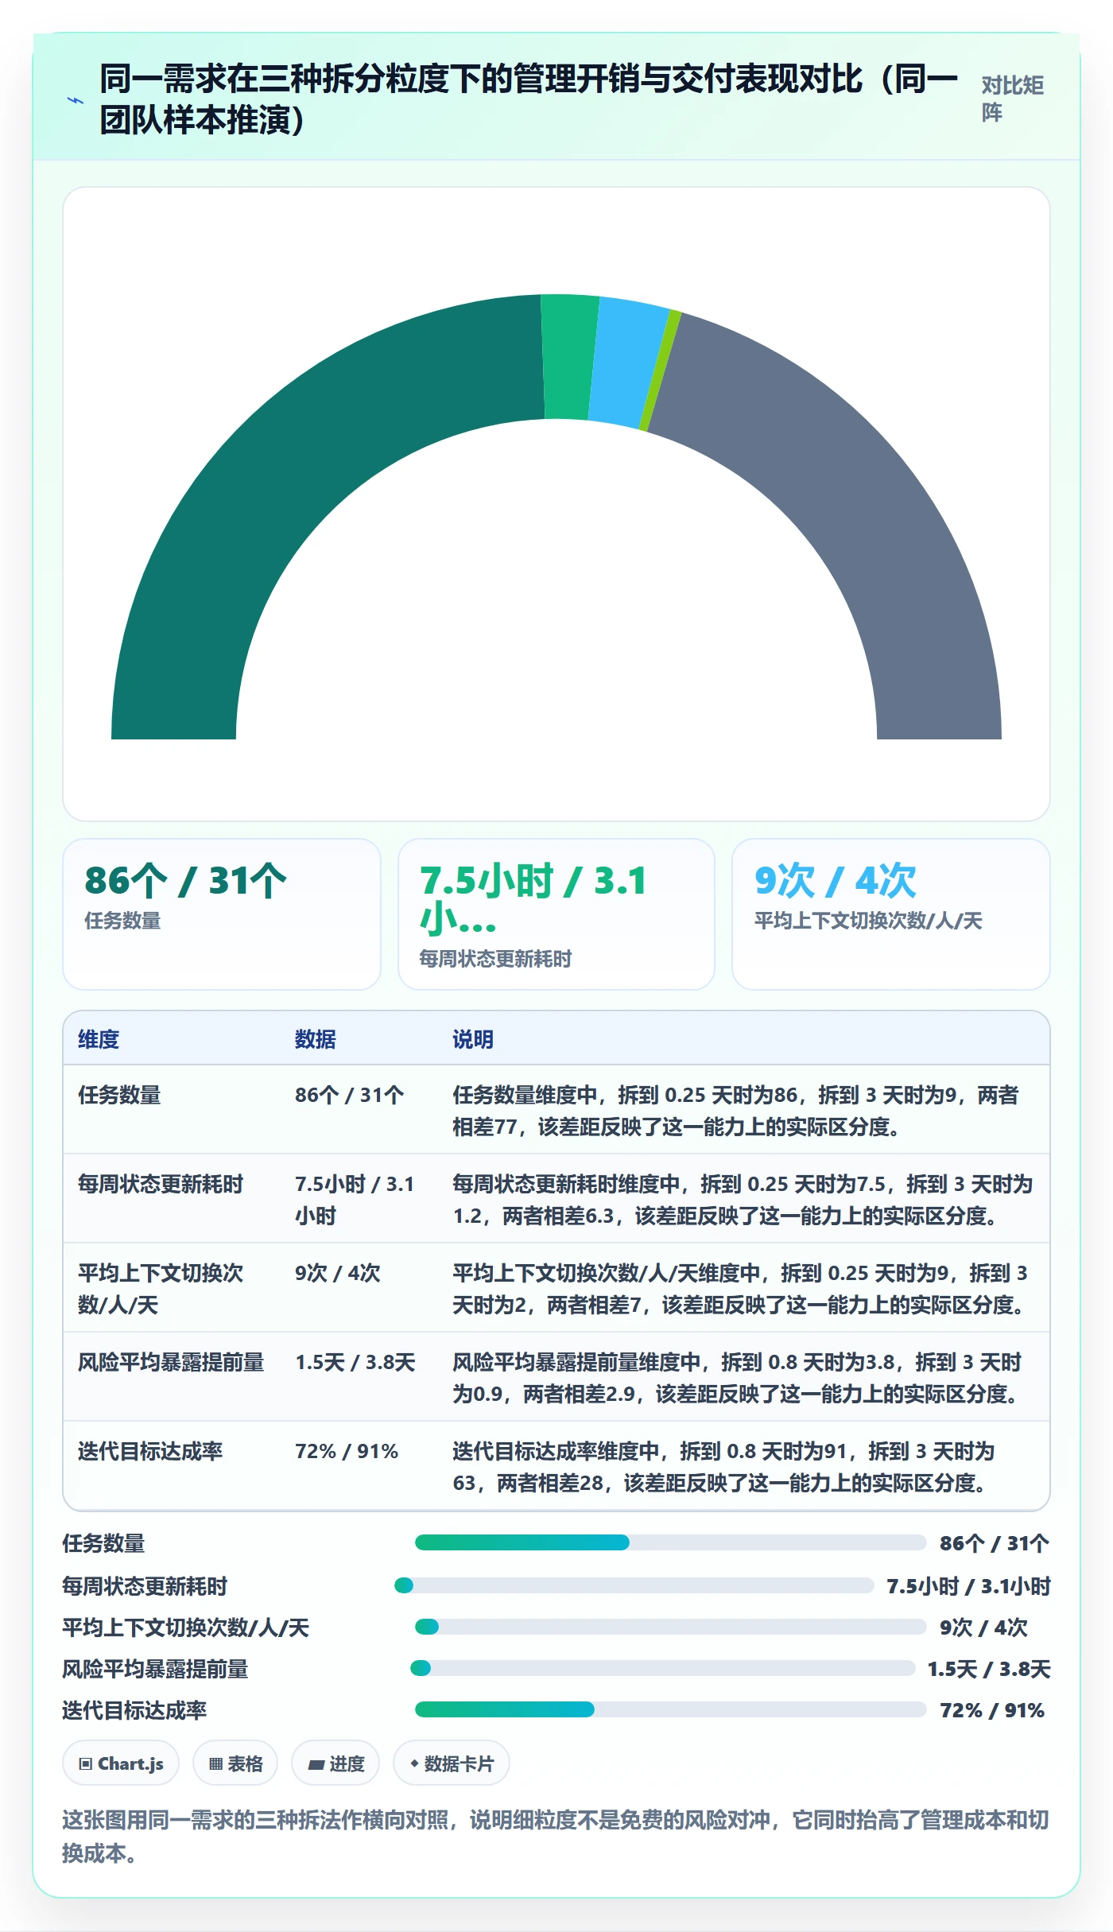The width and height of the screenshot is (1113, 1932).
Task: Open the 平均上下文切换次数/人/天 stat card
Action: [x=891, y=914]
